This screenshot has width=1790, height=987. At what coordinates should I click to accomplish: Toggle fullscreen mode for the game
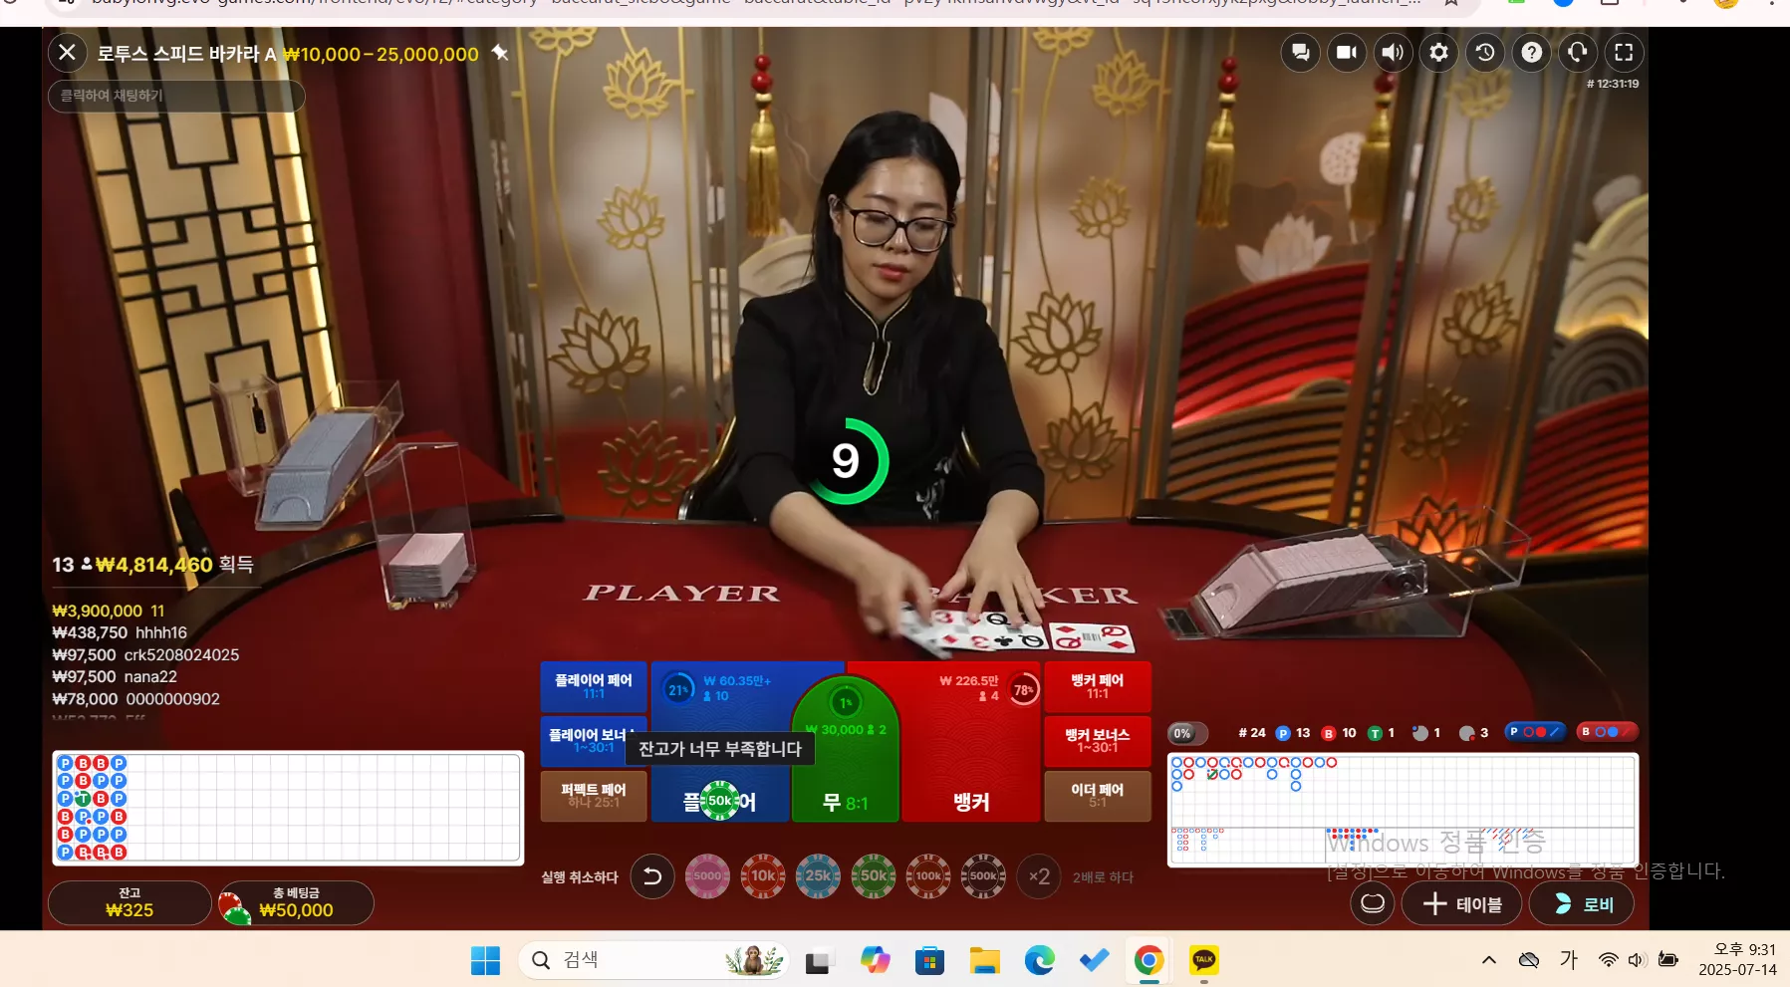tap(1624, 53)
